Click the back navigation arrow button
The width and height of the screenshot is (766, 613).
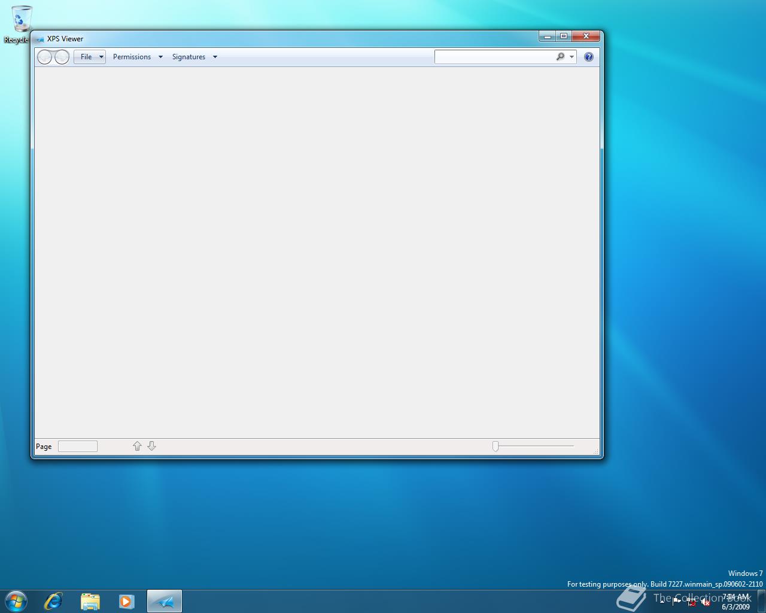tap(45, 57)
